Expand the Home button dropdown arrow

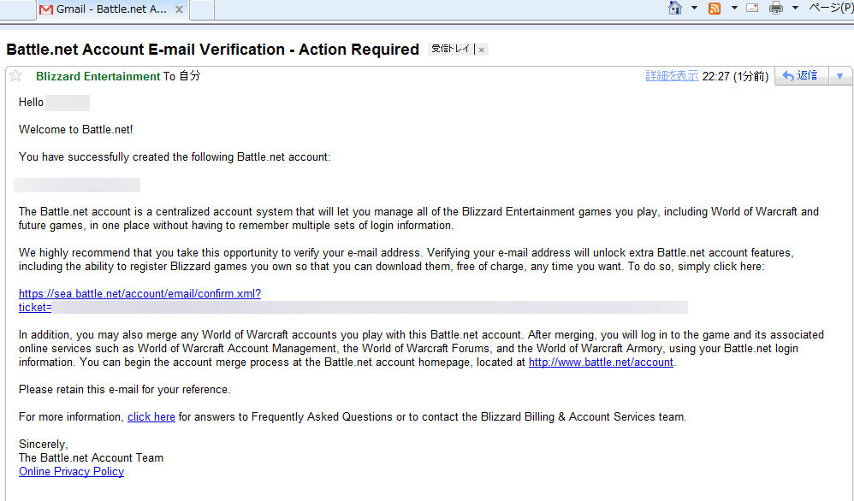point(695,8)
